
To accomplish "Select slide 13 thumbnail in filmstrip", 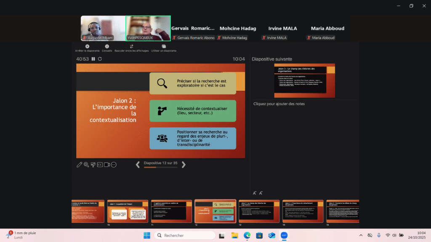I will [259, 211].
